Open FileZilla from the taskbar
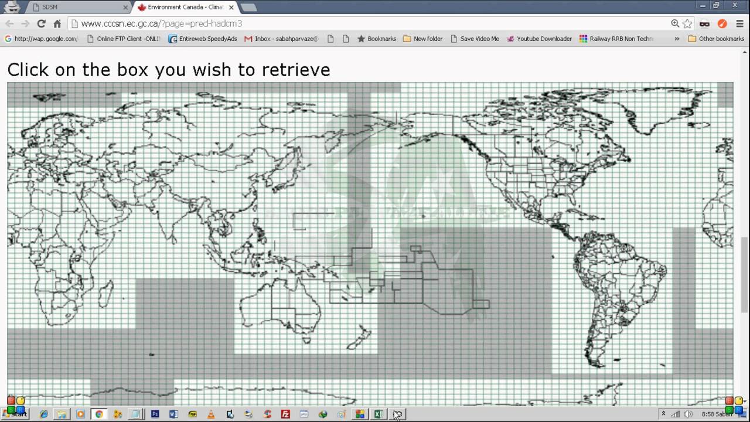Viewport: 750px width, 422px height. (x=285, y=414)
